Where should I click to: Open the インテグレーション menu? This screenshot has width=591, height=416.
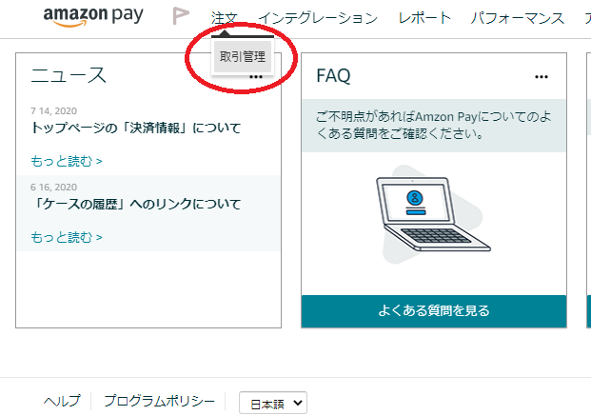[x=317, y=18]
